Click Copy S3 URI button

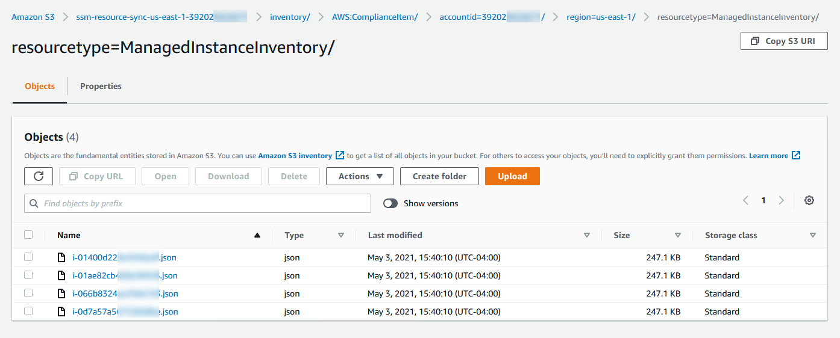(784, 41)
